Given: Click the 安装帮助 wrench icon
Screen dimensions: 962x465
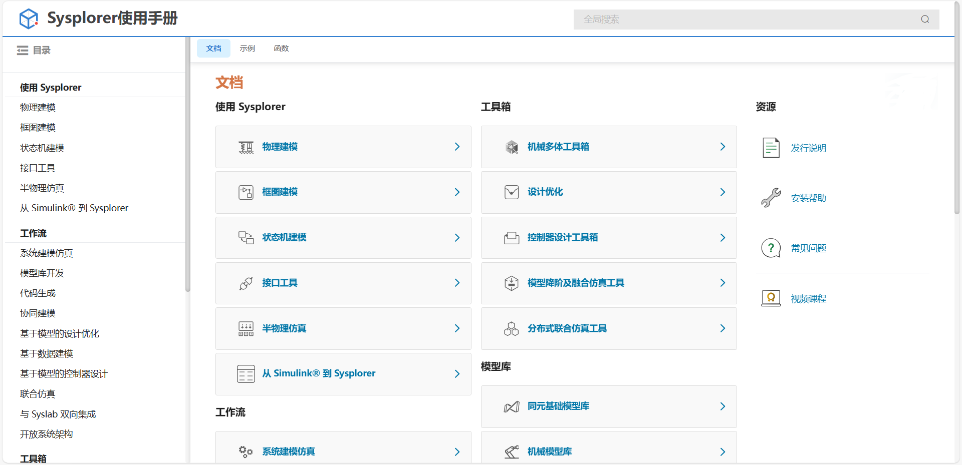Looking at the screenshot, I should (771, 198).
